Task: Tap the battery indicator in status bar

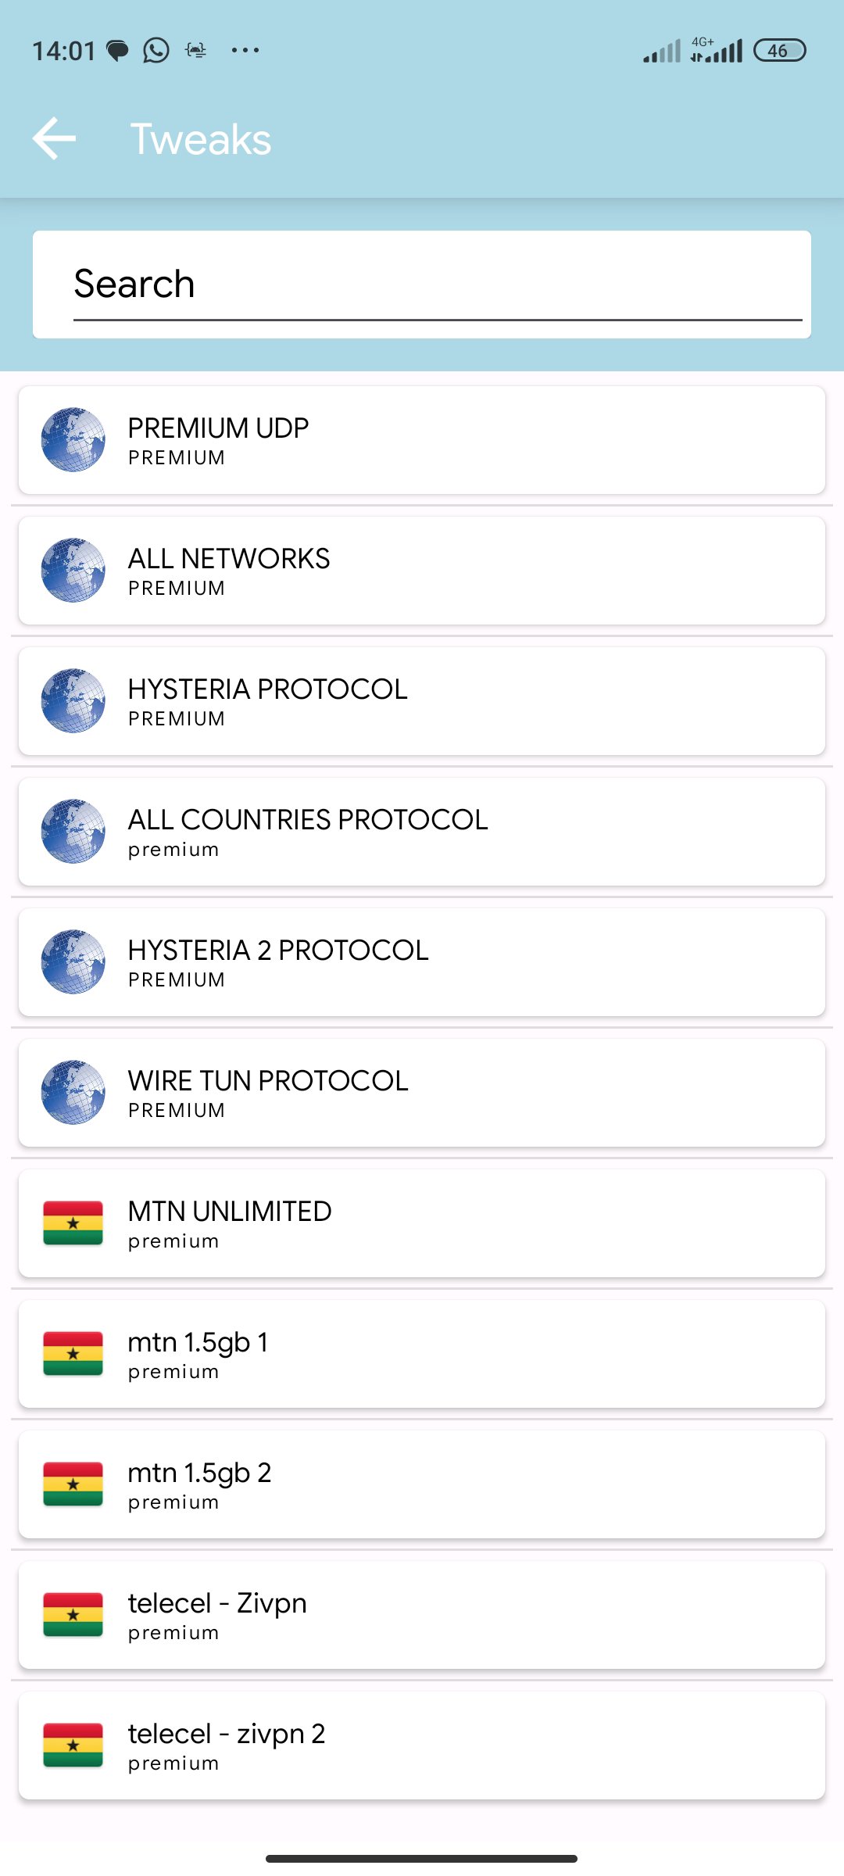Action: [779, 51]
